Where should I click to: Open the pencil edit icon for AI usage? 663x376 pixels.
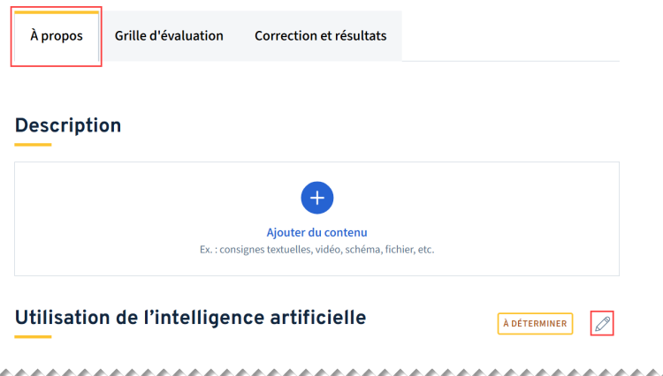pyautogui.click(x=602, y=324)
